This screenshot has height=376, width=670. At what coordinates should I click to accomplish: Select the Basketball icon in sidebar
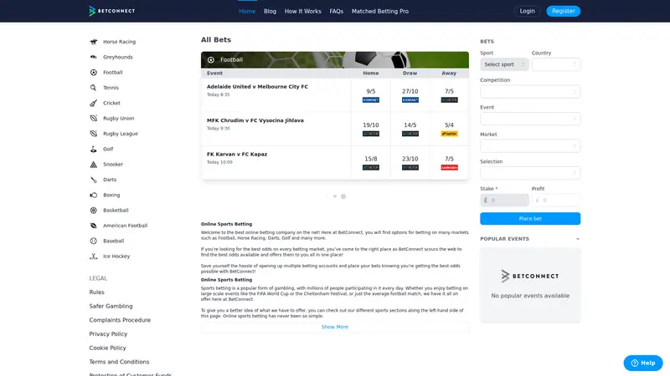[94, 211]
